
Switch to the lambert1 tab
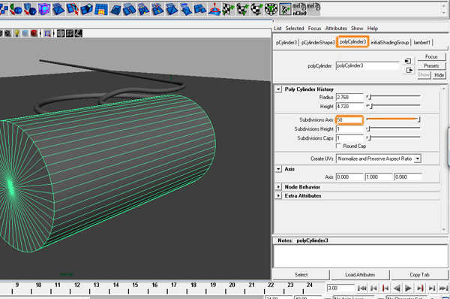[x=421, y=43]
